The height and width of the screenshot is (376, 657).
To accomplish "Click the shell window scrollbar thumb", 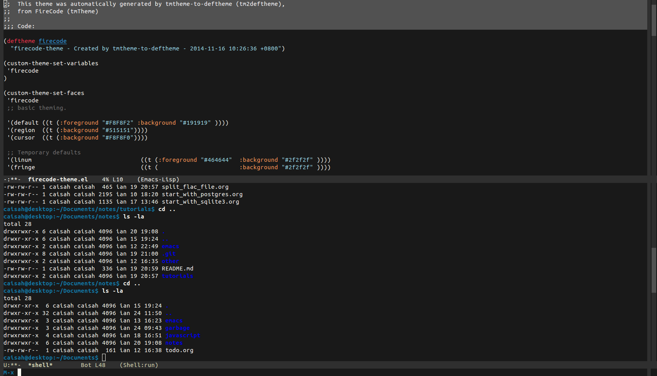I will click(x=654, y=270).
